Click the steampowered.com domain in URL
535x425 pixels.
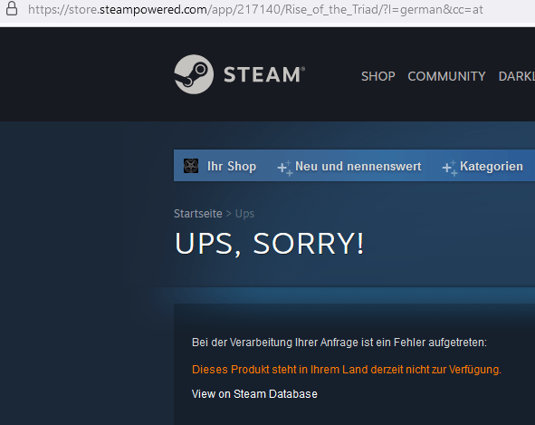point(153,9)
